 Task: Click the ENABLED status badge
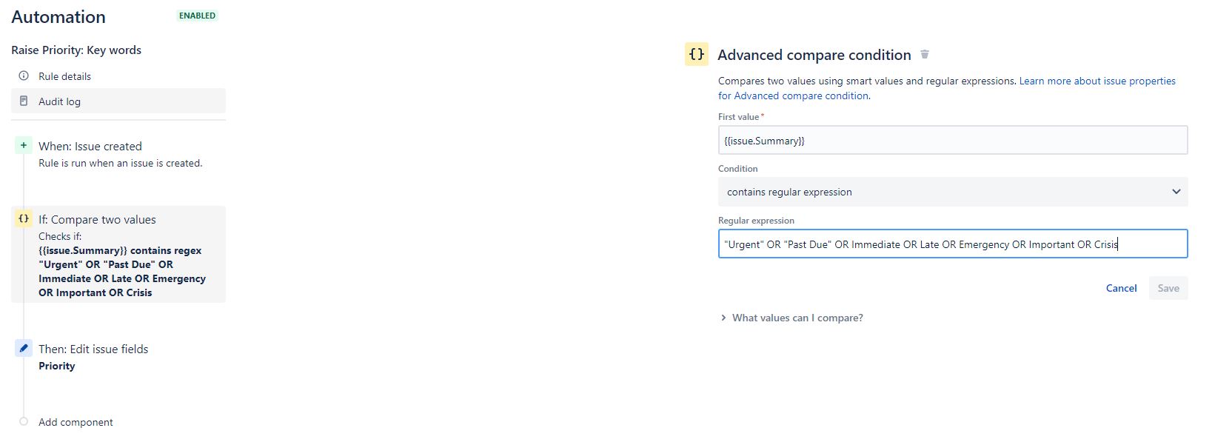click(196, 15)
